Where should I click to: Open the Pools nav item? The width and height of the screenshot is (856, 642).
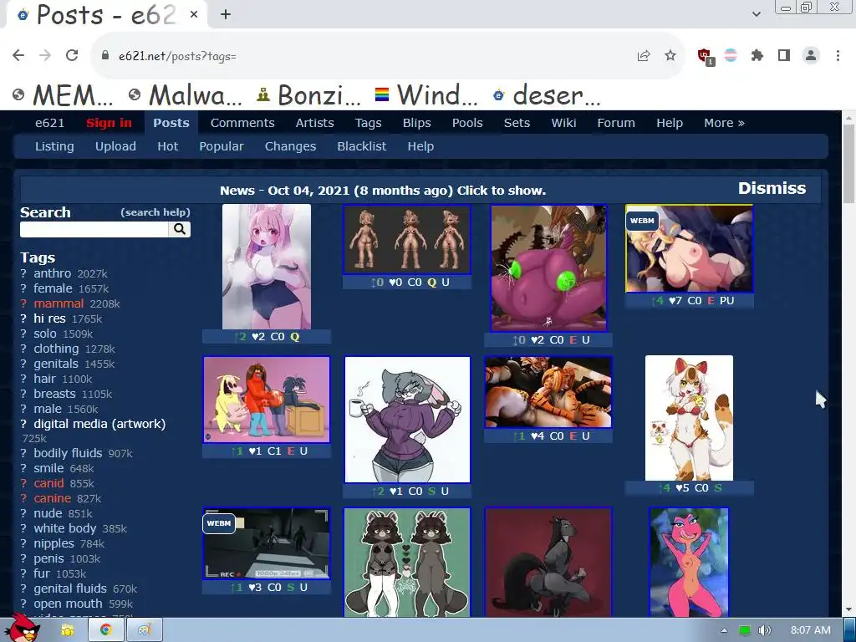tap(467, 123)
